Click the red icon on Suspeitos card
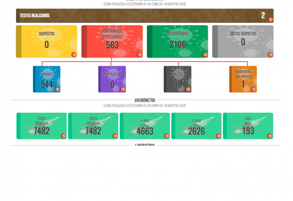This screenshot has width=293, height=201. (74, 55)
